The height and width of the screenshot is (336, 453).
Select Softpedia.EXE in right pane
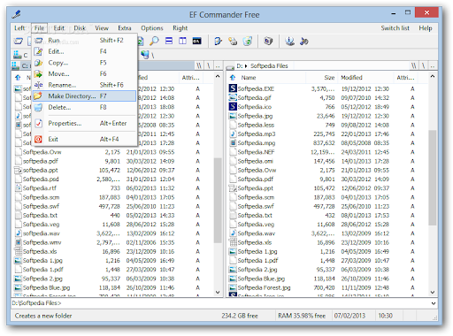256,88
